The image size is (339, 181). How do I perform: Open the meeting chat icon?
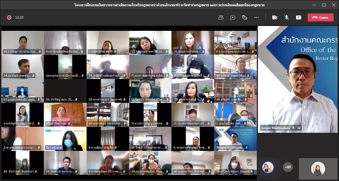pos(233,17)
